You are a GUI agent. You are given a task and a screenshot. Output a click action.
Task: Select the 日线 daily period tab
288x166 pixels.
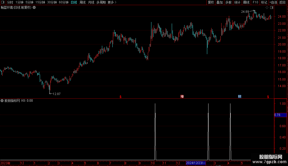tap(74, 2)
